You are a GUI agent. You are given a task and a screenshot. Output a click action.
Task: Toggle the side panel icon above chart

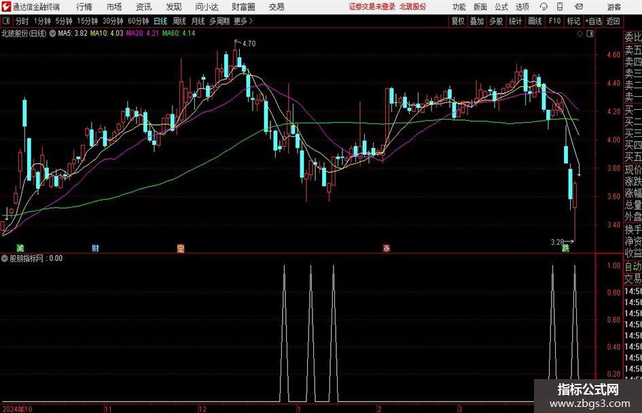(590, 34)
